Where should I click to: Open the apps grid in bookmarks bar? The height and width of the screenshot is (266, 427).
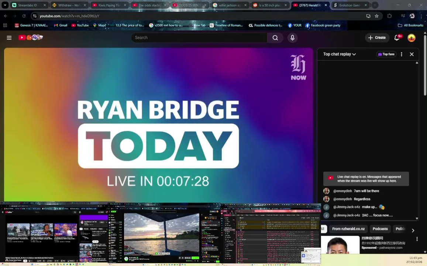click(5, 25)
